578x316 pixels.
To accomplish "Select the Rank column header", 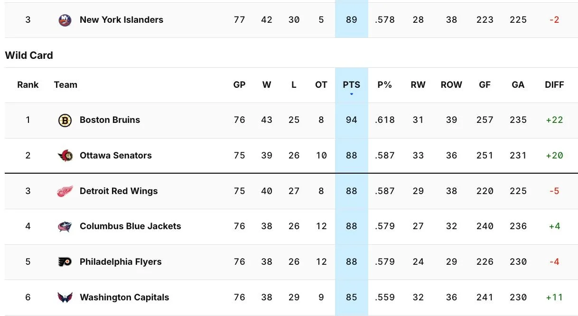I will point(28,85).
